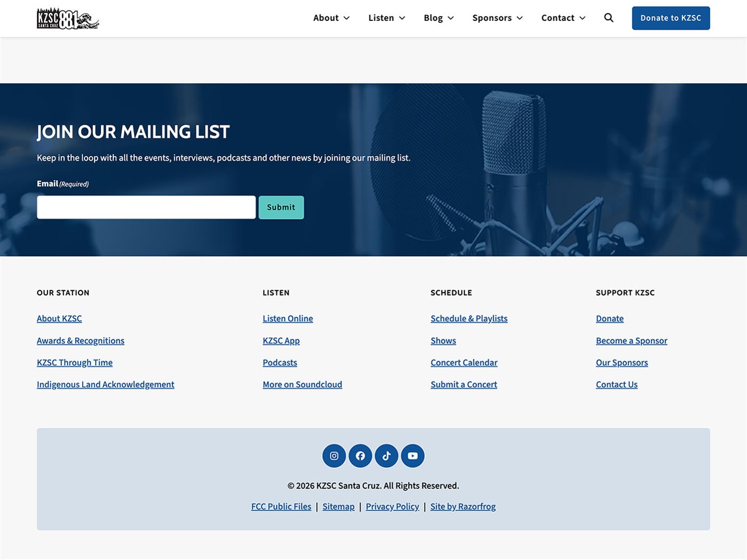
Task: Click the Donate to KZSC button
Action: (671, 18)
